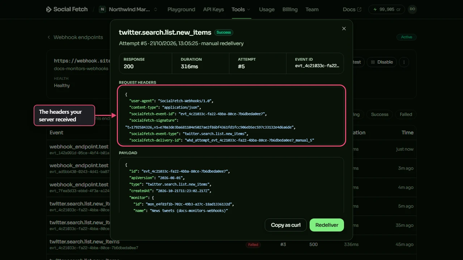Click Copy as curl button

(286, 225)
